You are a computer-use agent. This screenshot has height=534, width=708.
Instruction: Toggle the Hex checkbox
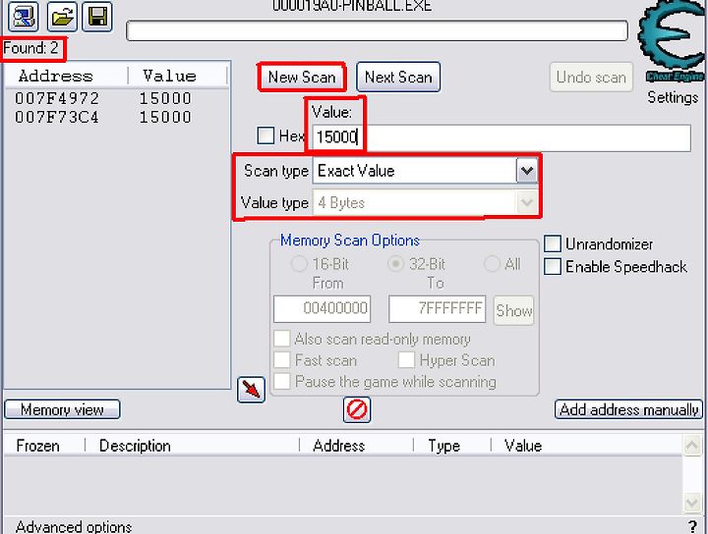265,135
